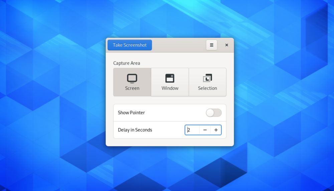The width and height of the screenshot is (334, 191).
Task: Focus the Delay in Seconds number field
Action: pos(192,130)
